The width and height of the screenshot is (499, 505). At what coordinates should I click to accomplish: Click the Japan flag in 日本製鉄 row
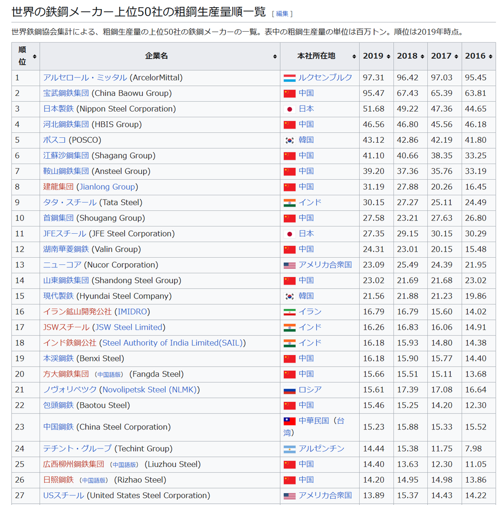(x=289, y=109)
